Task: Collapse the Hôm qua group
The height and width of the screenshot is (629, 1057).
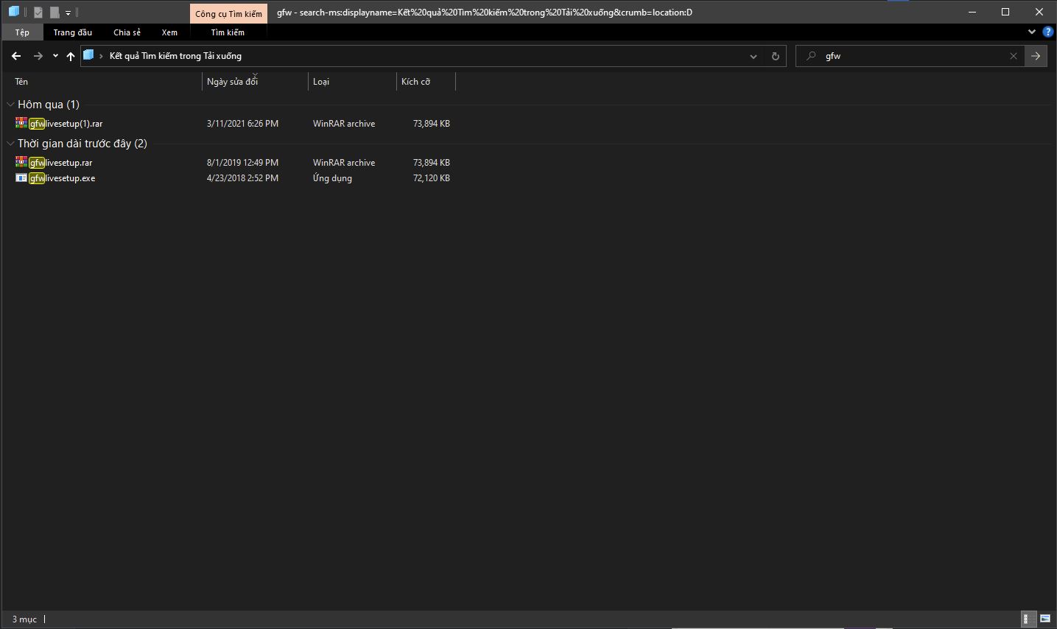Action: [10, 105]
